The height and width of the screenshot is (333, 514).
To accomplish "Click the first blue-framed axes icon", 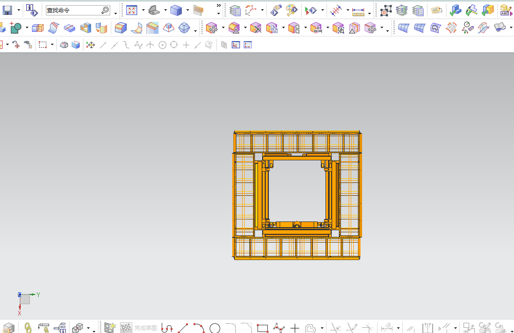I will coord(236,45).
